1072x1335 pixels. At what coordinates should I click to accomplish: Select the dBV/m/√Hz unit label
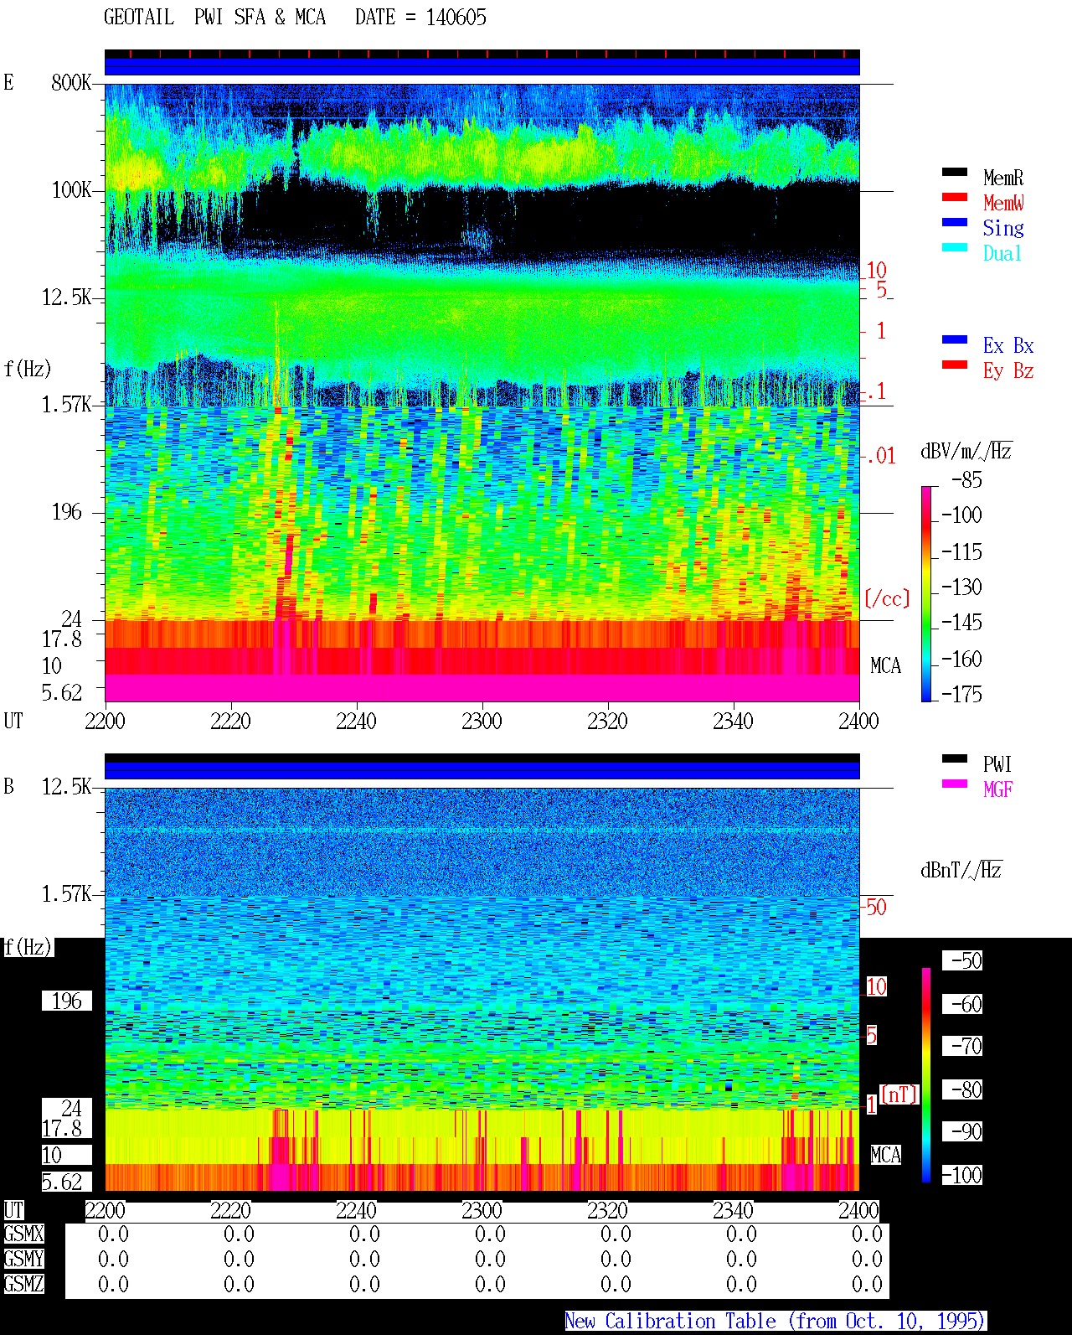coord(966,451)
